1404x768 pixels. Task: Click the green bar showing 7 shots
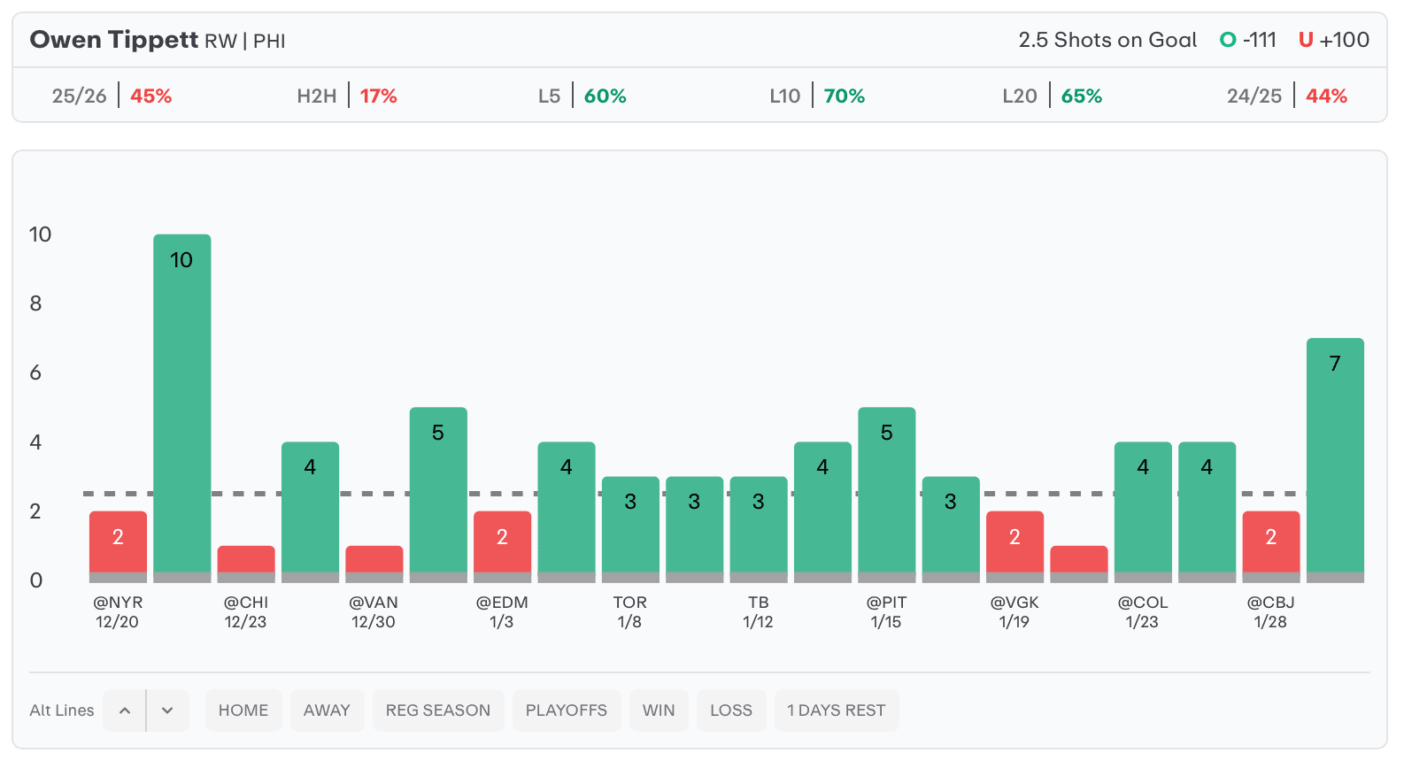tap(1335, 456)
